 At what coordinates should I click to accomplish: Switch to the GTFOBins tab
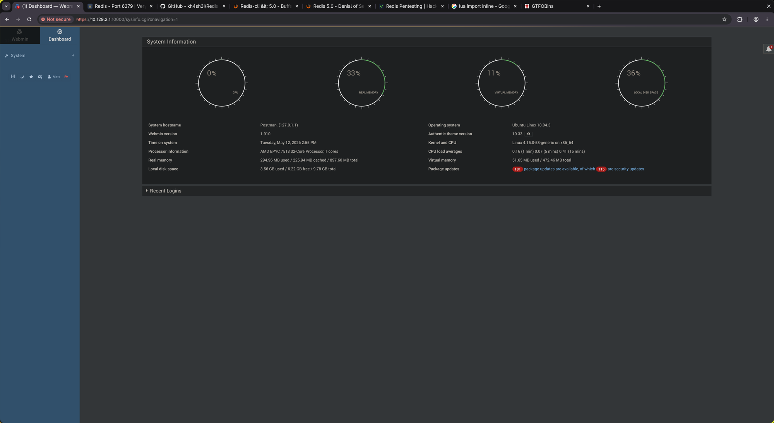click(557, 6)
